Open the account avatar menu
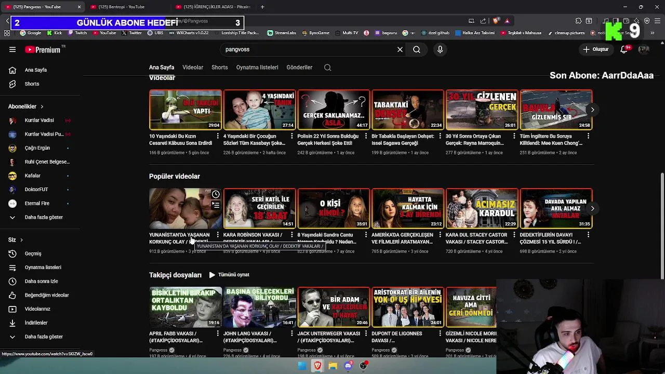This screenshot has height=374, width=665. (644, 49)
